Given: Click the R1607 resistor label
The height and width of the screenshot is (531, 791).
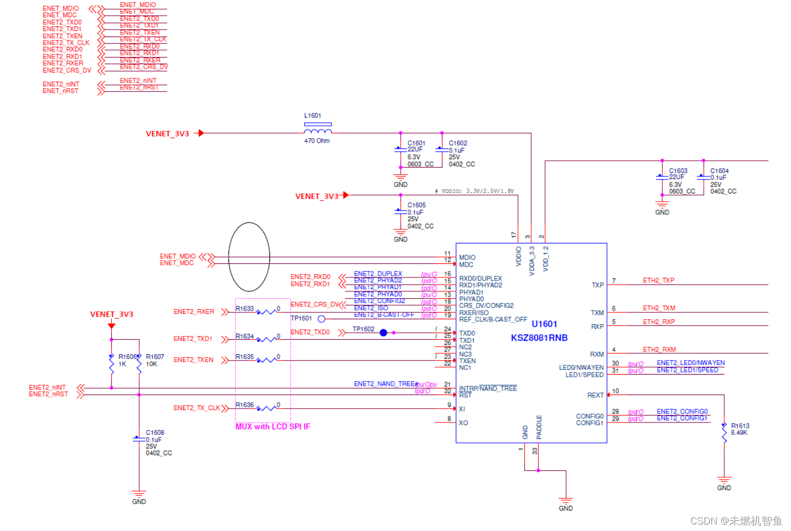Looking at the screenshot, I should pos(155,357).
